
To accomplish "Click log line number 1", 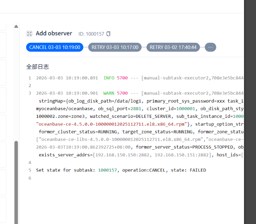I will click(x=30, y=78).
